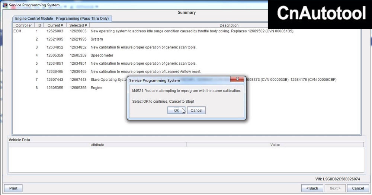Select the Engine Control Module Programming tab

62,19
